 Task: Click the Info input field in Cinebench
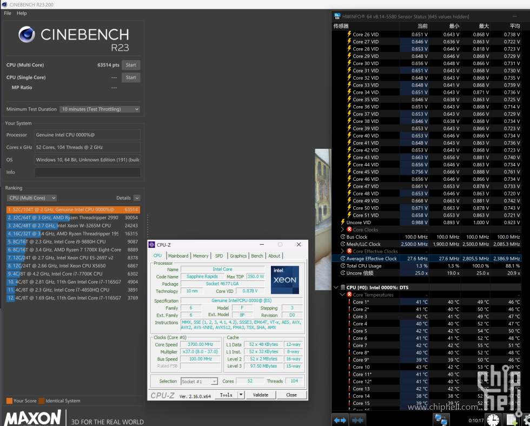(x=88, y=172)
